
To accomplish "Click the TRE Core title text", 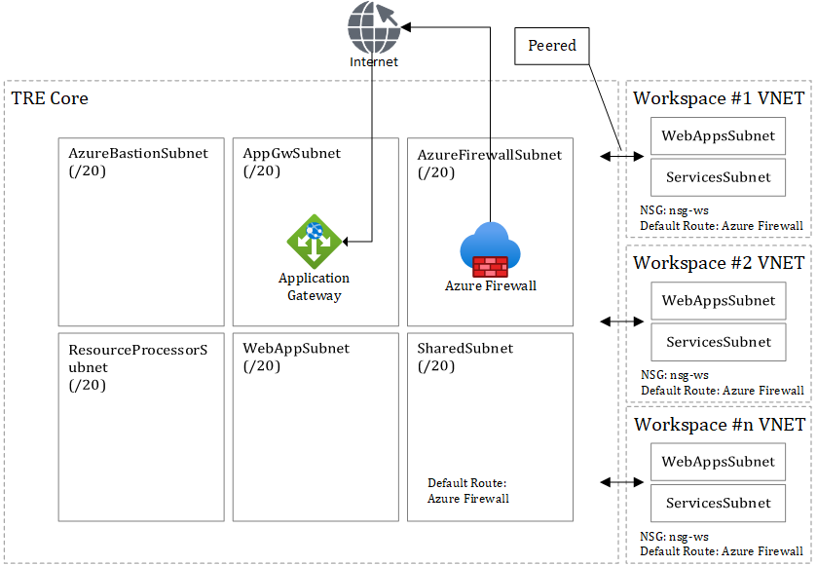I will [x=48, y=98].
